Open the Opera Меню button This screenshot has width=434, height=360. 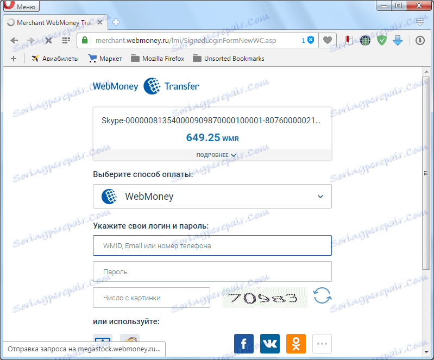21,6
